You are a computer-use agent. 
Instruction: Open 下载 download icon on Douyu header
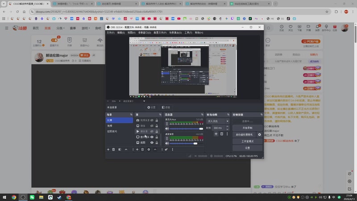click(299, 28)
